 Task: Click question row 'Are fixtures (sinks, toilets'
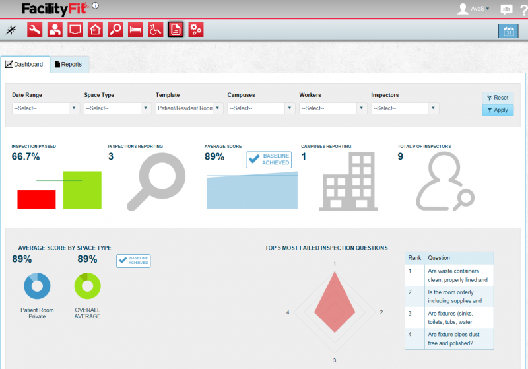coord(449,318)
